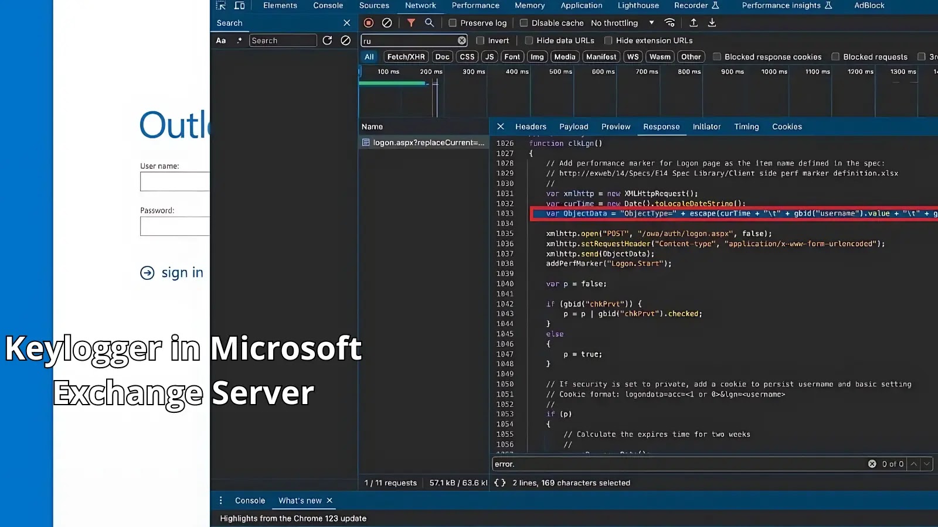Open the No throttling dropdown
This screenshot has height=527, width=938.
[x=622, y=23]
